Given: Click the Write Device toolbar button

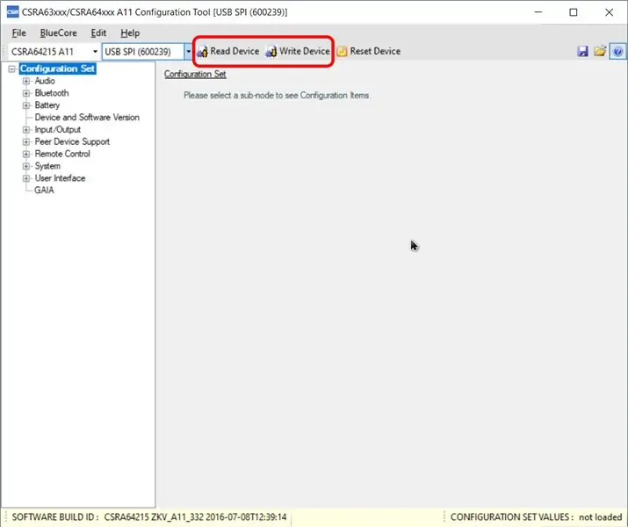Looking at the screenshot, I should pos(298,51).
